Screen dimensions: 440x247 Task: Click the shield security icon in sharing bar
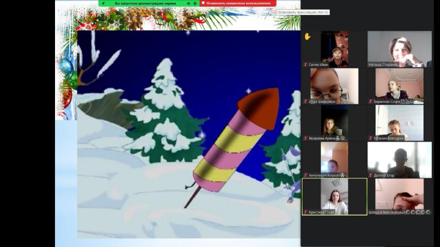point(195,3)
